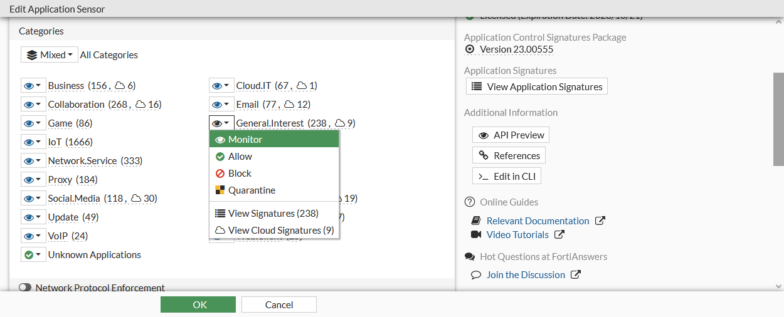Select Allow from the action menu

tap(240, 157)
